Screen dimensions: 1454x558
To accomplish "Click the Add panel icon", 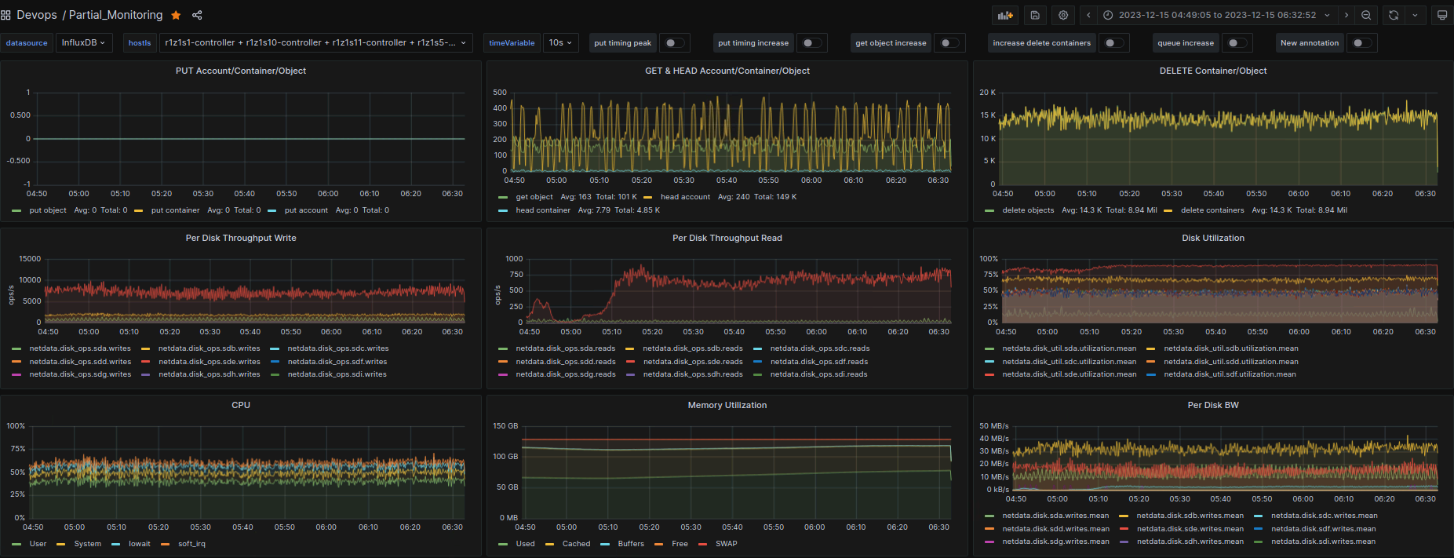I will [x=1005, y=15].
